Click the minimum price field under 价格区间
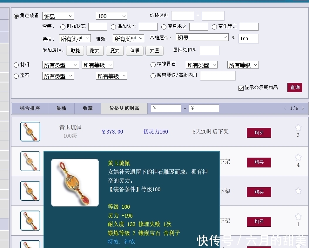 182,15
